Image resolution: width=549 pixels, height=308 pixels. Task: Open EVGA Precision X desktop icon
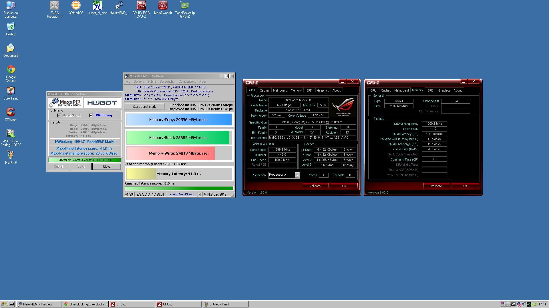(x=54, y=9)
